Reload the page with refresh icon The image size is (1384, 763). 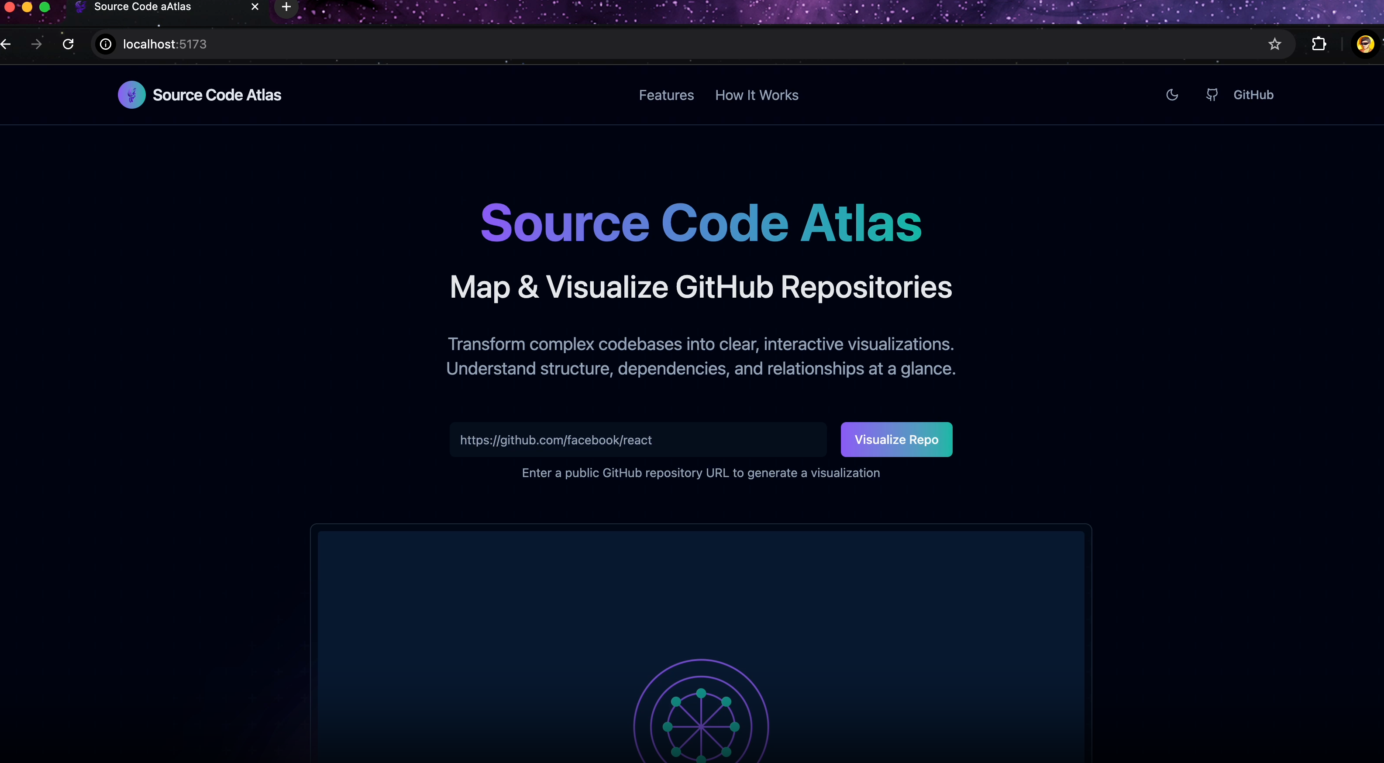(x=68, y=44)
